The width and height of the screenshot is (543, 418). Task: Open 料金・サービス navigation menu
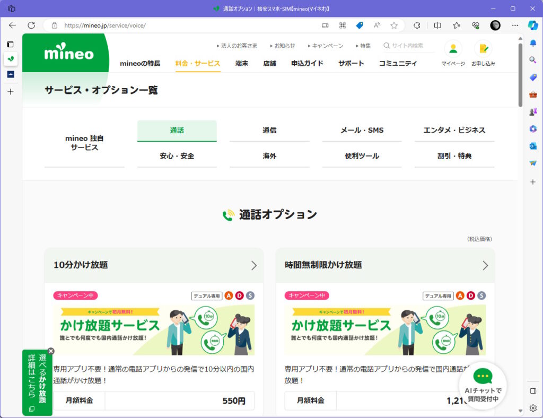pos(198,63)
